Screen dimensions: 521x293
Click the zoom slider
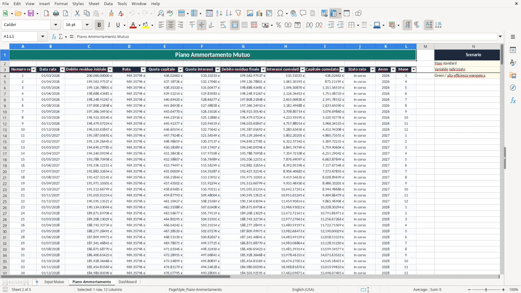[x=486, y=290]
